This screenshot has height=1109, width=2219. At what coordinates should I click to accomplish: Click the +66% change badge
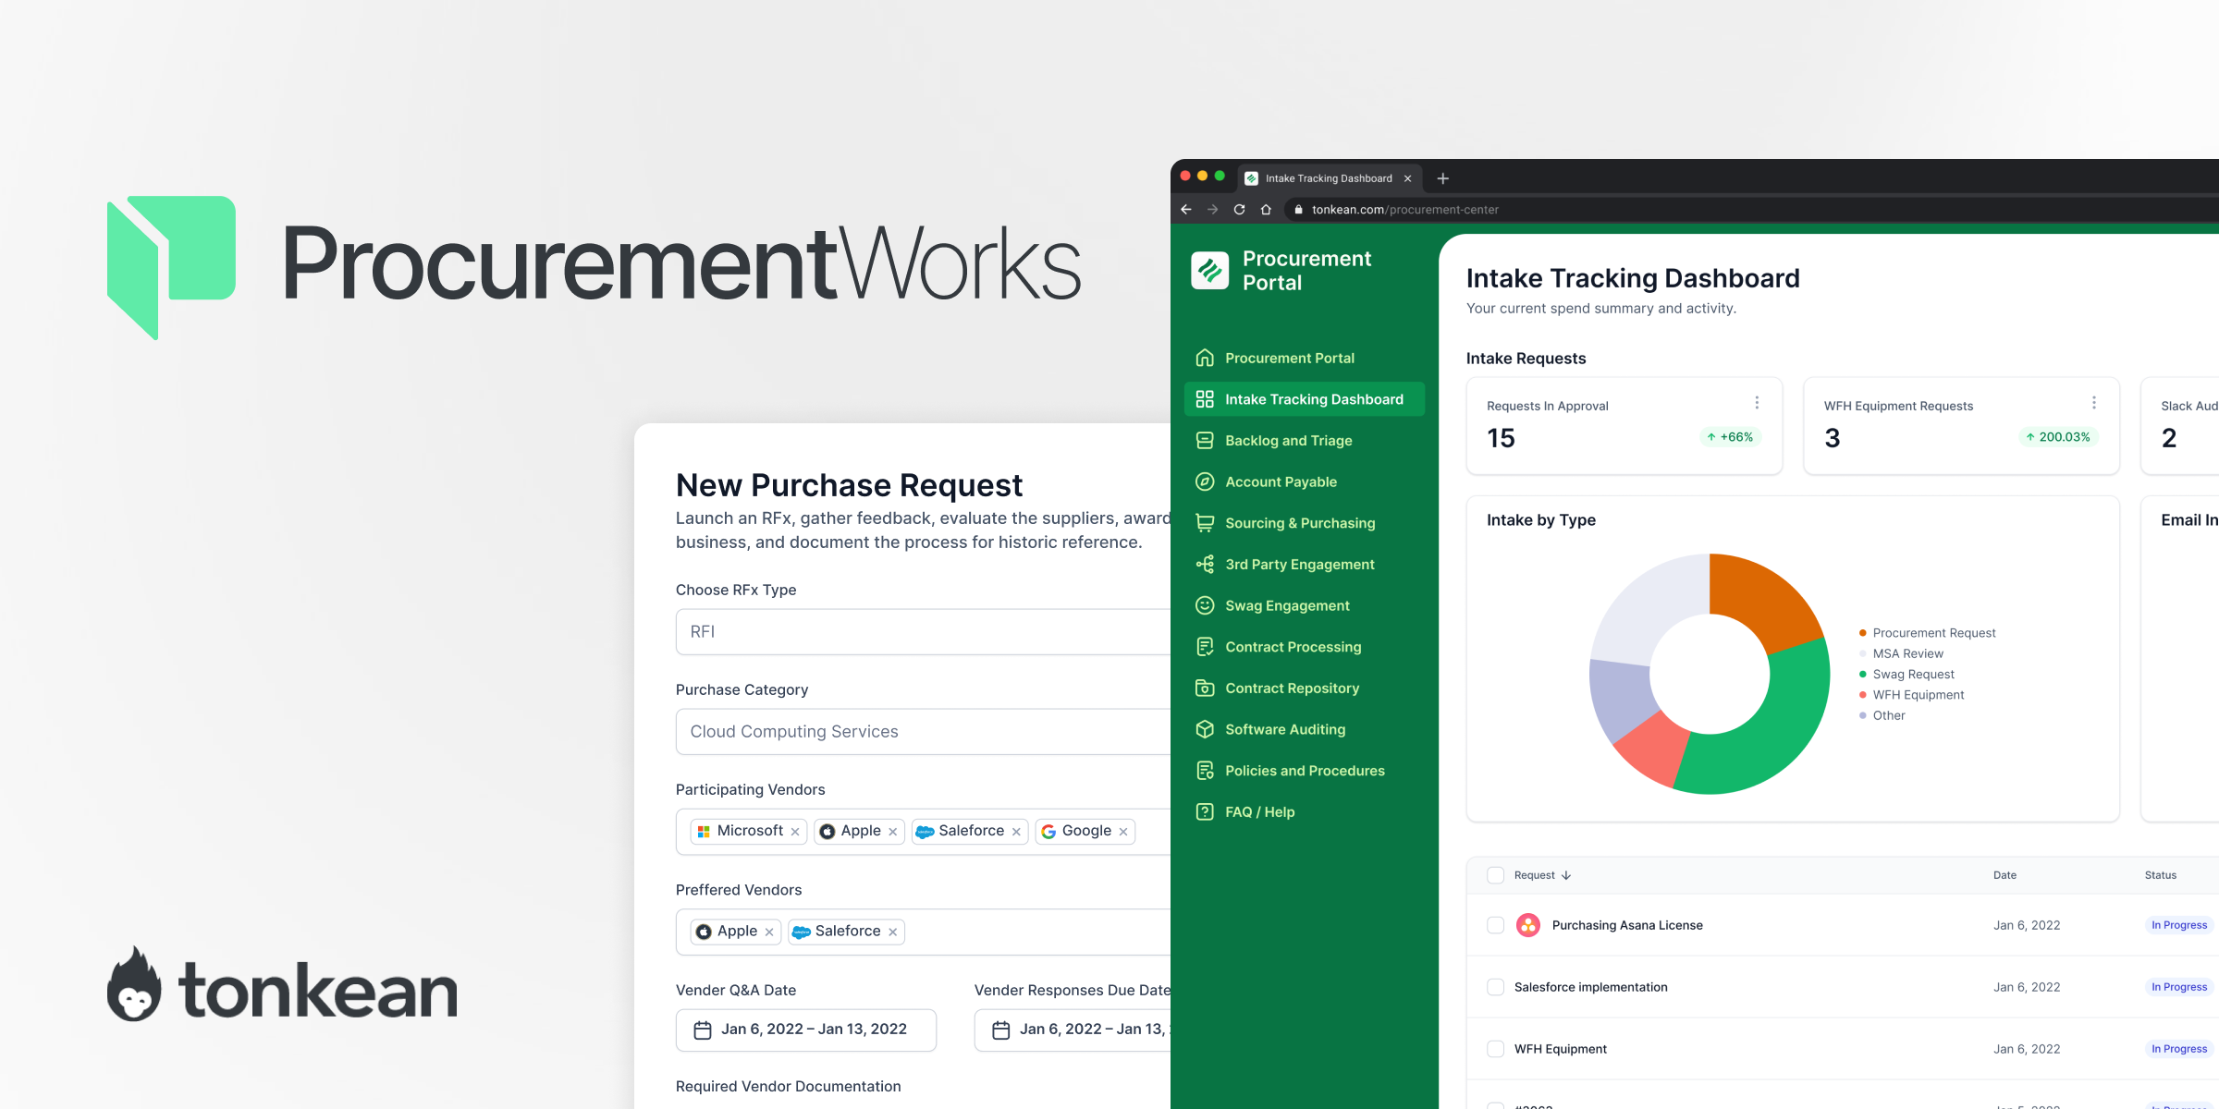[1730, 437]
